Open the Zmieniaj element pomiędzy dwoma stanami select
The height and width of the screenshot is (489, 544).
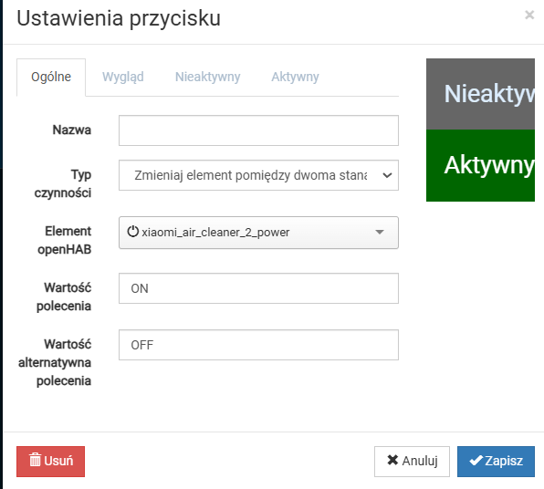point(258,175)
